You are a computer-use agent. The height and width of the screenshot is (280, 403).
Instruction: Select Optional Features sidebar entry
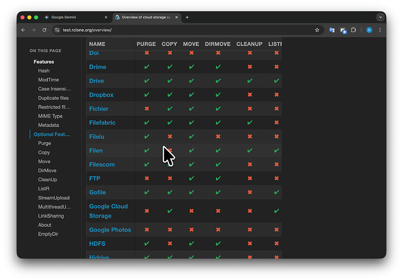tap(51, 134)
